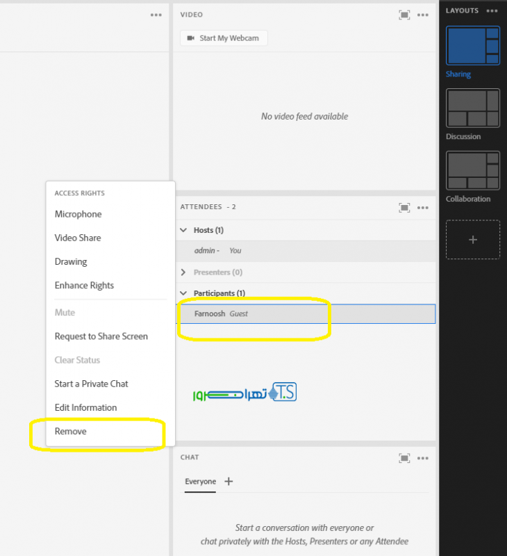Switch to the Discussion layout
The image size is (507, 556).
473,108
